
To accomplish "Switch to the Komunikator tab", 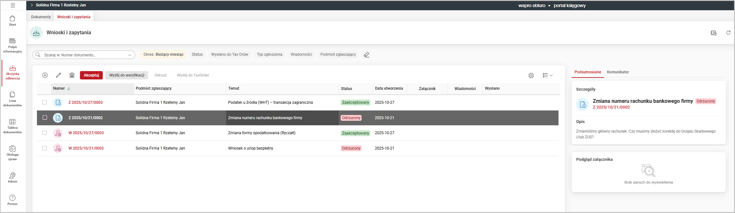I will tap(618, 72).
